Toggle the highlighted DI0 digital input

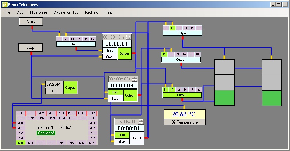coord(20,143)
